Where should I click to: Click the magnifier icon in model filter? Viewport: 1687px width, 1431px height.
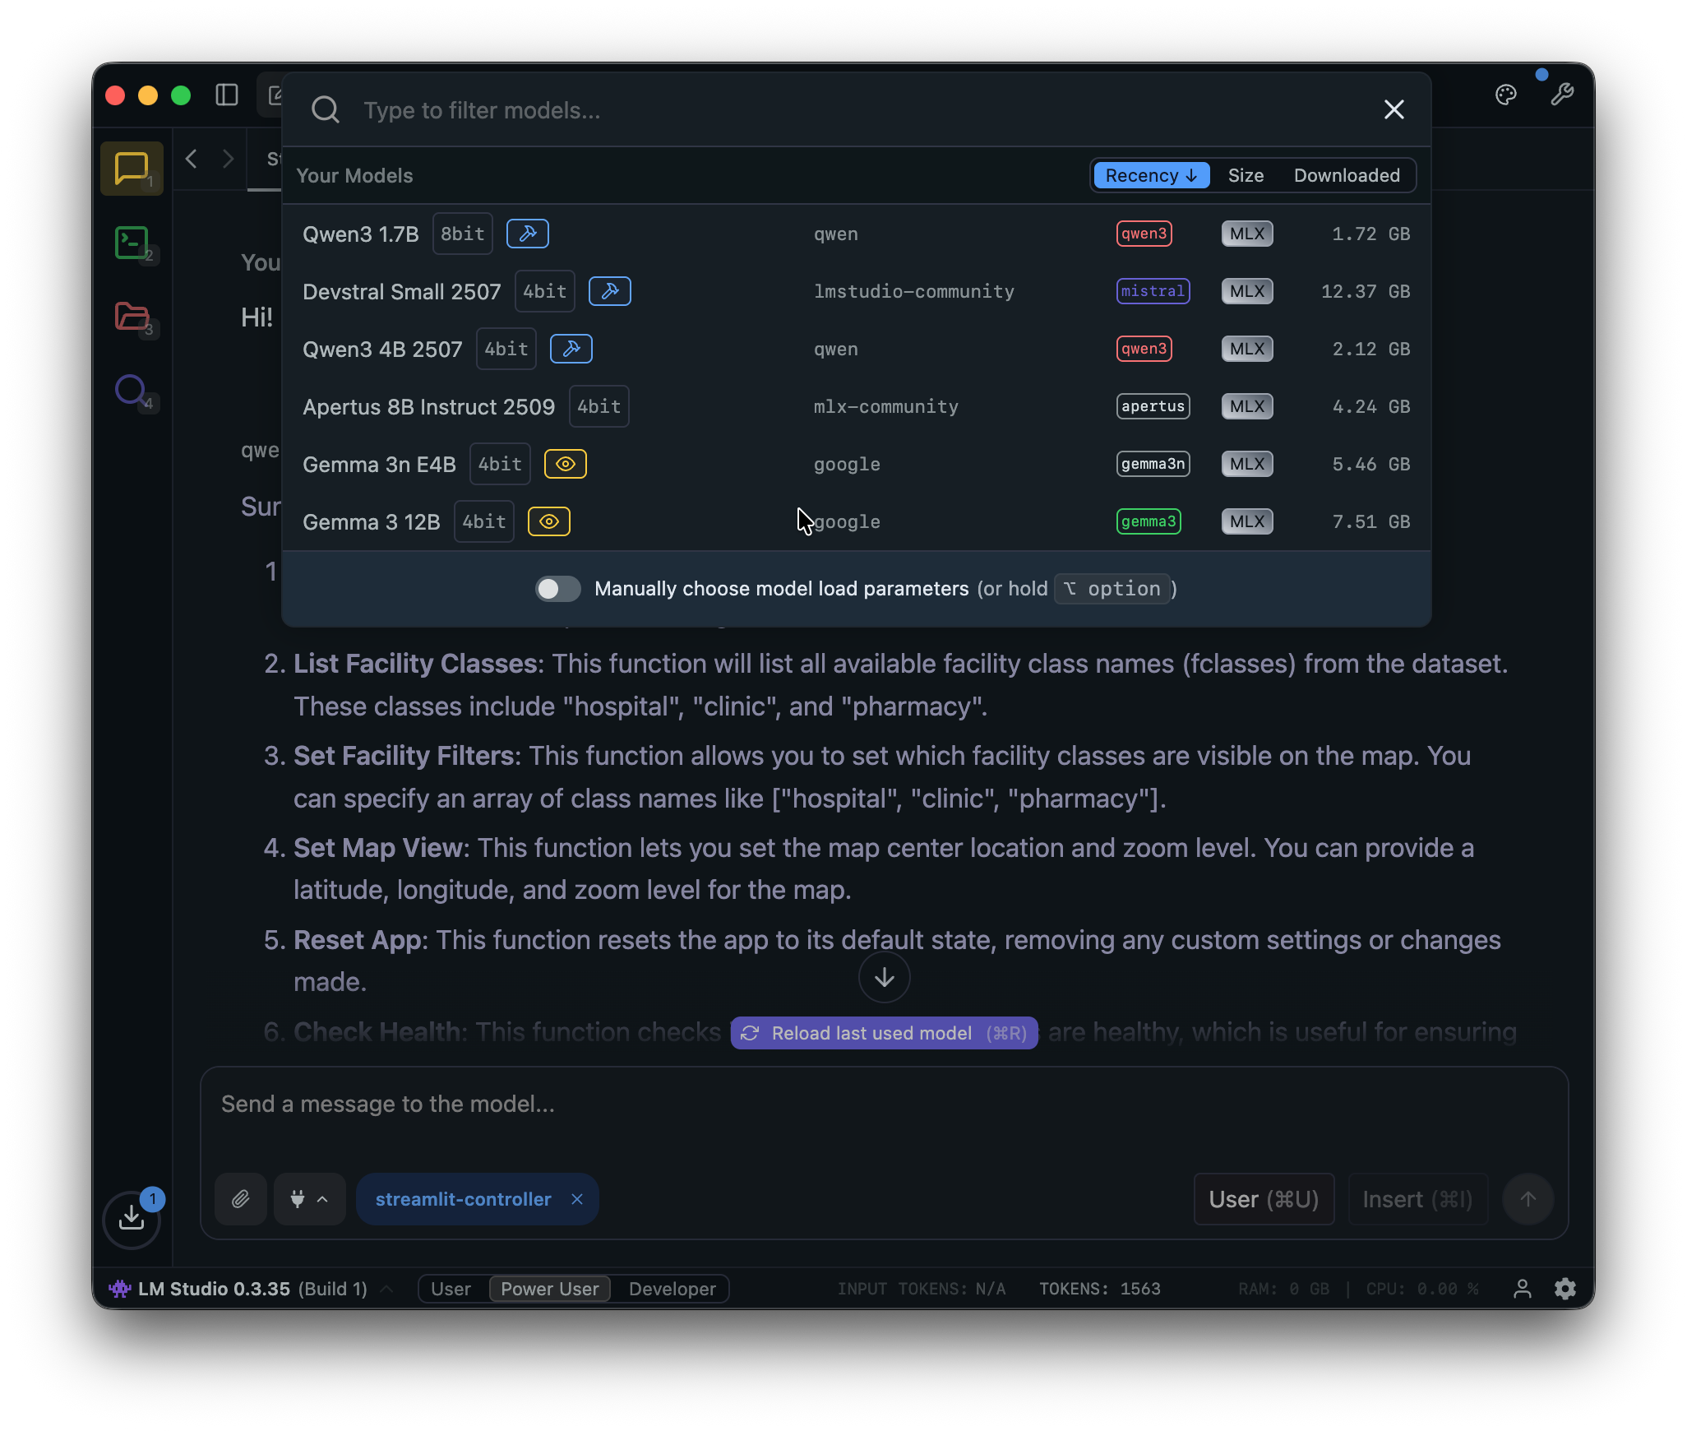326,109
